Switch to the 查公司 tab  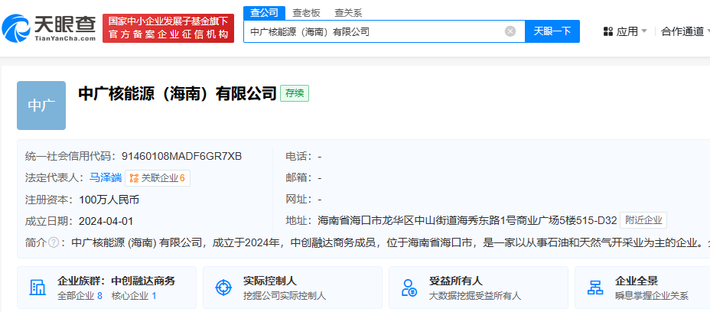coord(265,13)
